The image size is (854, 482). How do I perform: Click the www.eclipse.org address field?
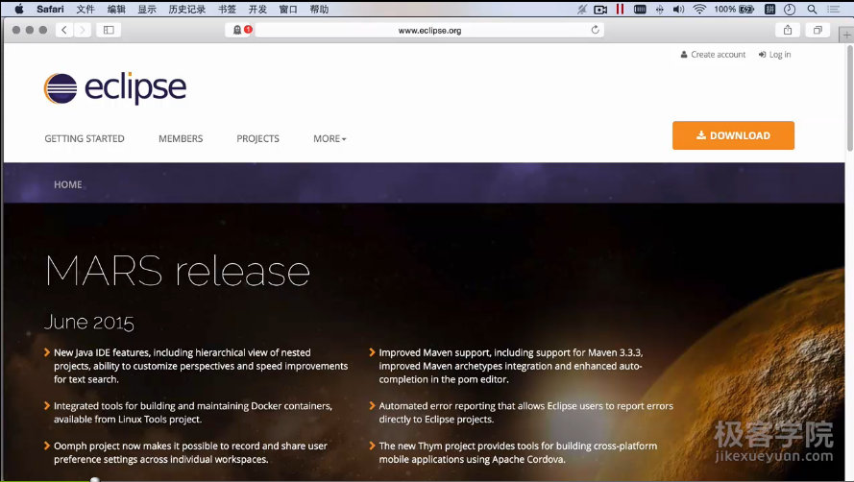point(429,30)
